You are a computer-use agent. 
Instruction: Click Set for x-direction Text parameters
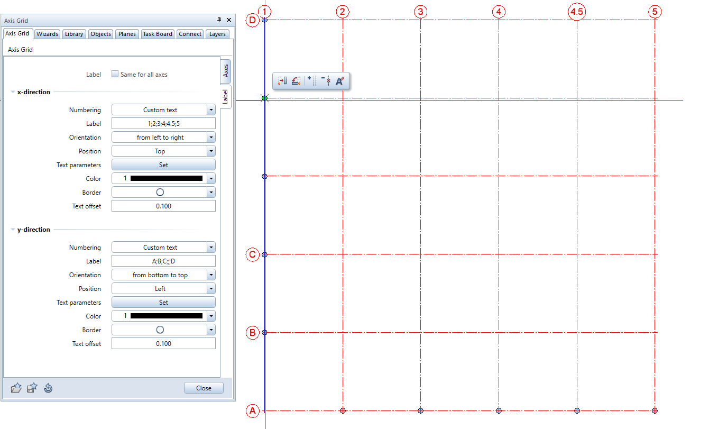click(x=163, y=165)
